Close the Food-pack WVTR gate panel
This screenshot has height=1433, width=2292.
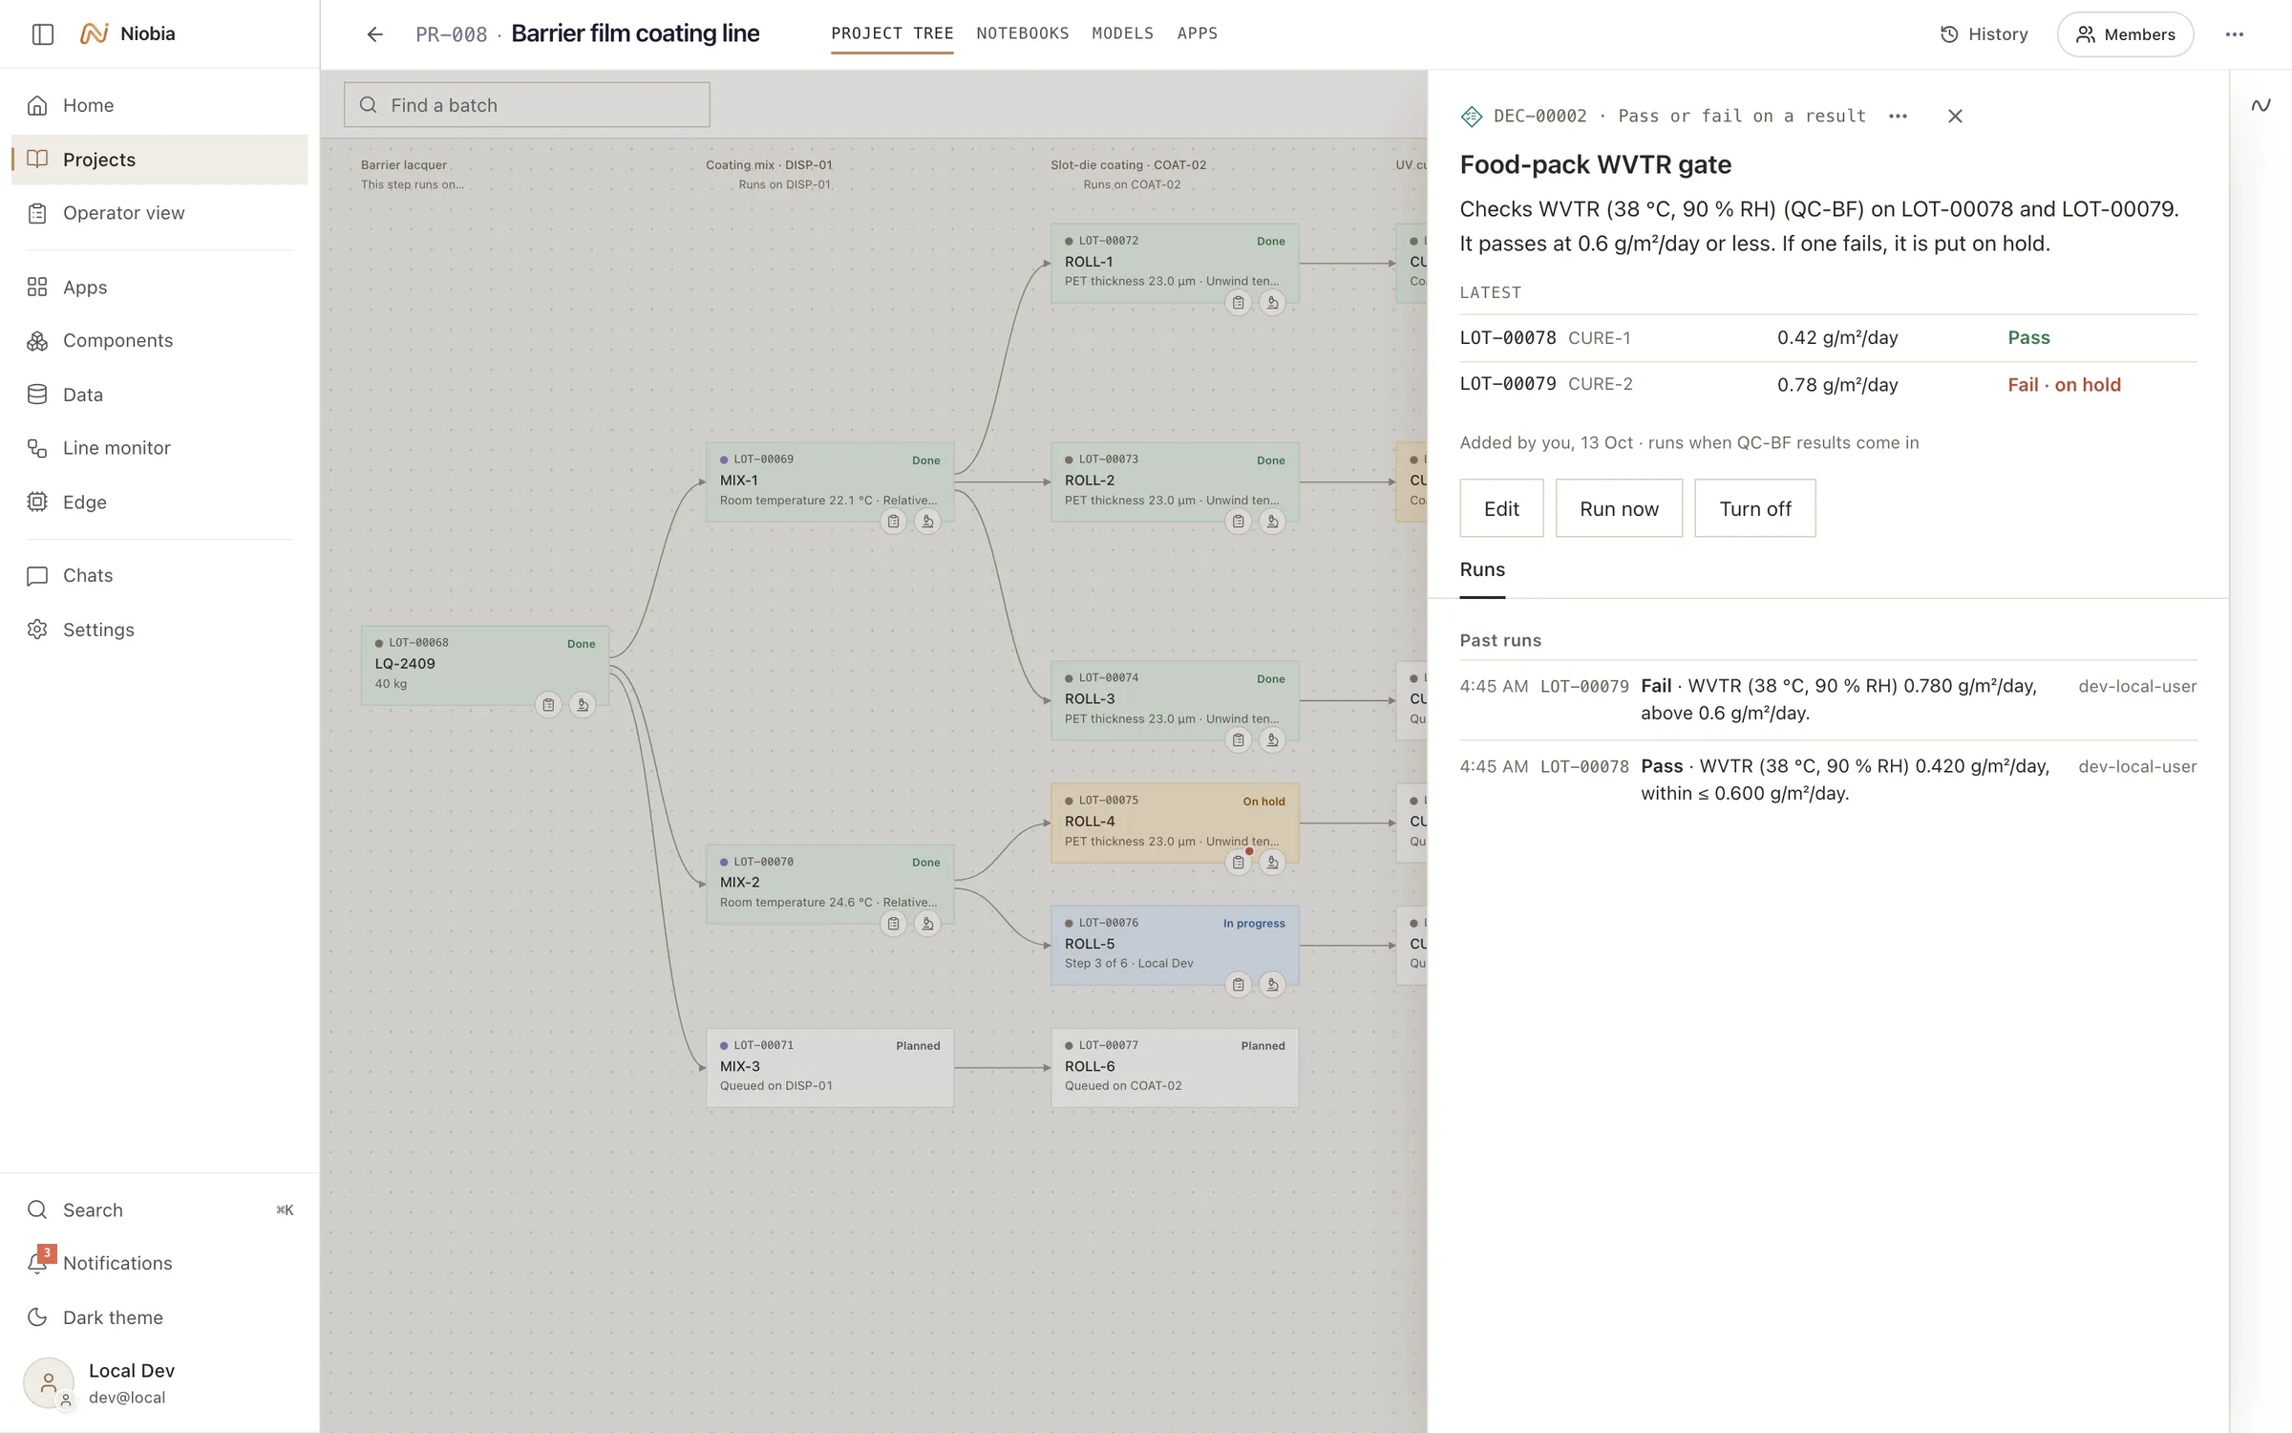click(x=1955, y=116)
